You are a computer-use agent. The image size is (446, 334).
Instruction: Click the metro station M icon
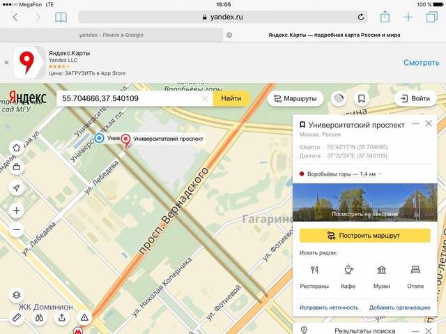[x=77, y=331]
